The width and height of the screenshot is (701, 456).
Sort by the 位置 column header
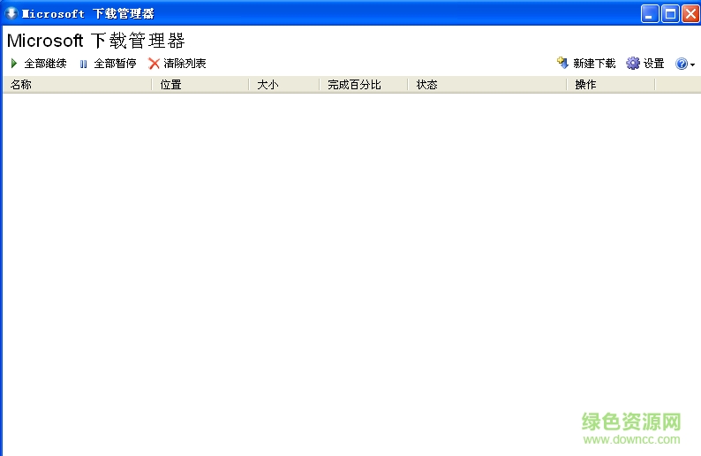[200, 85]
